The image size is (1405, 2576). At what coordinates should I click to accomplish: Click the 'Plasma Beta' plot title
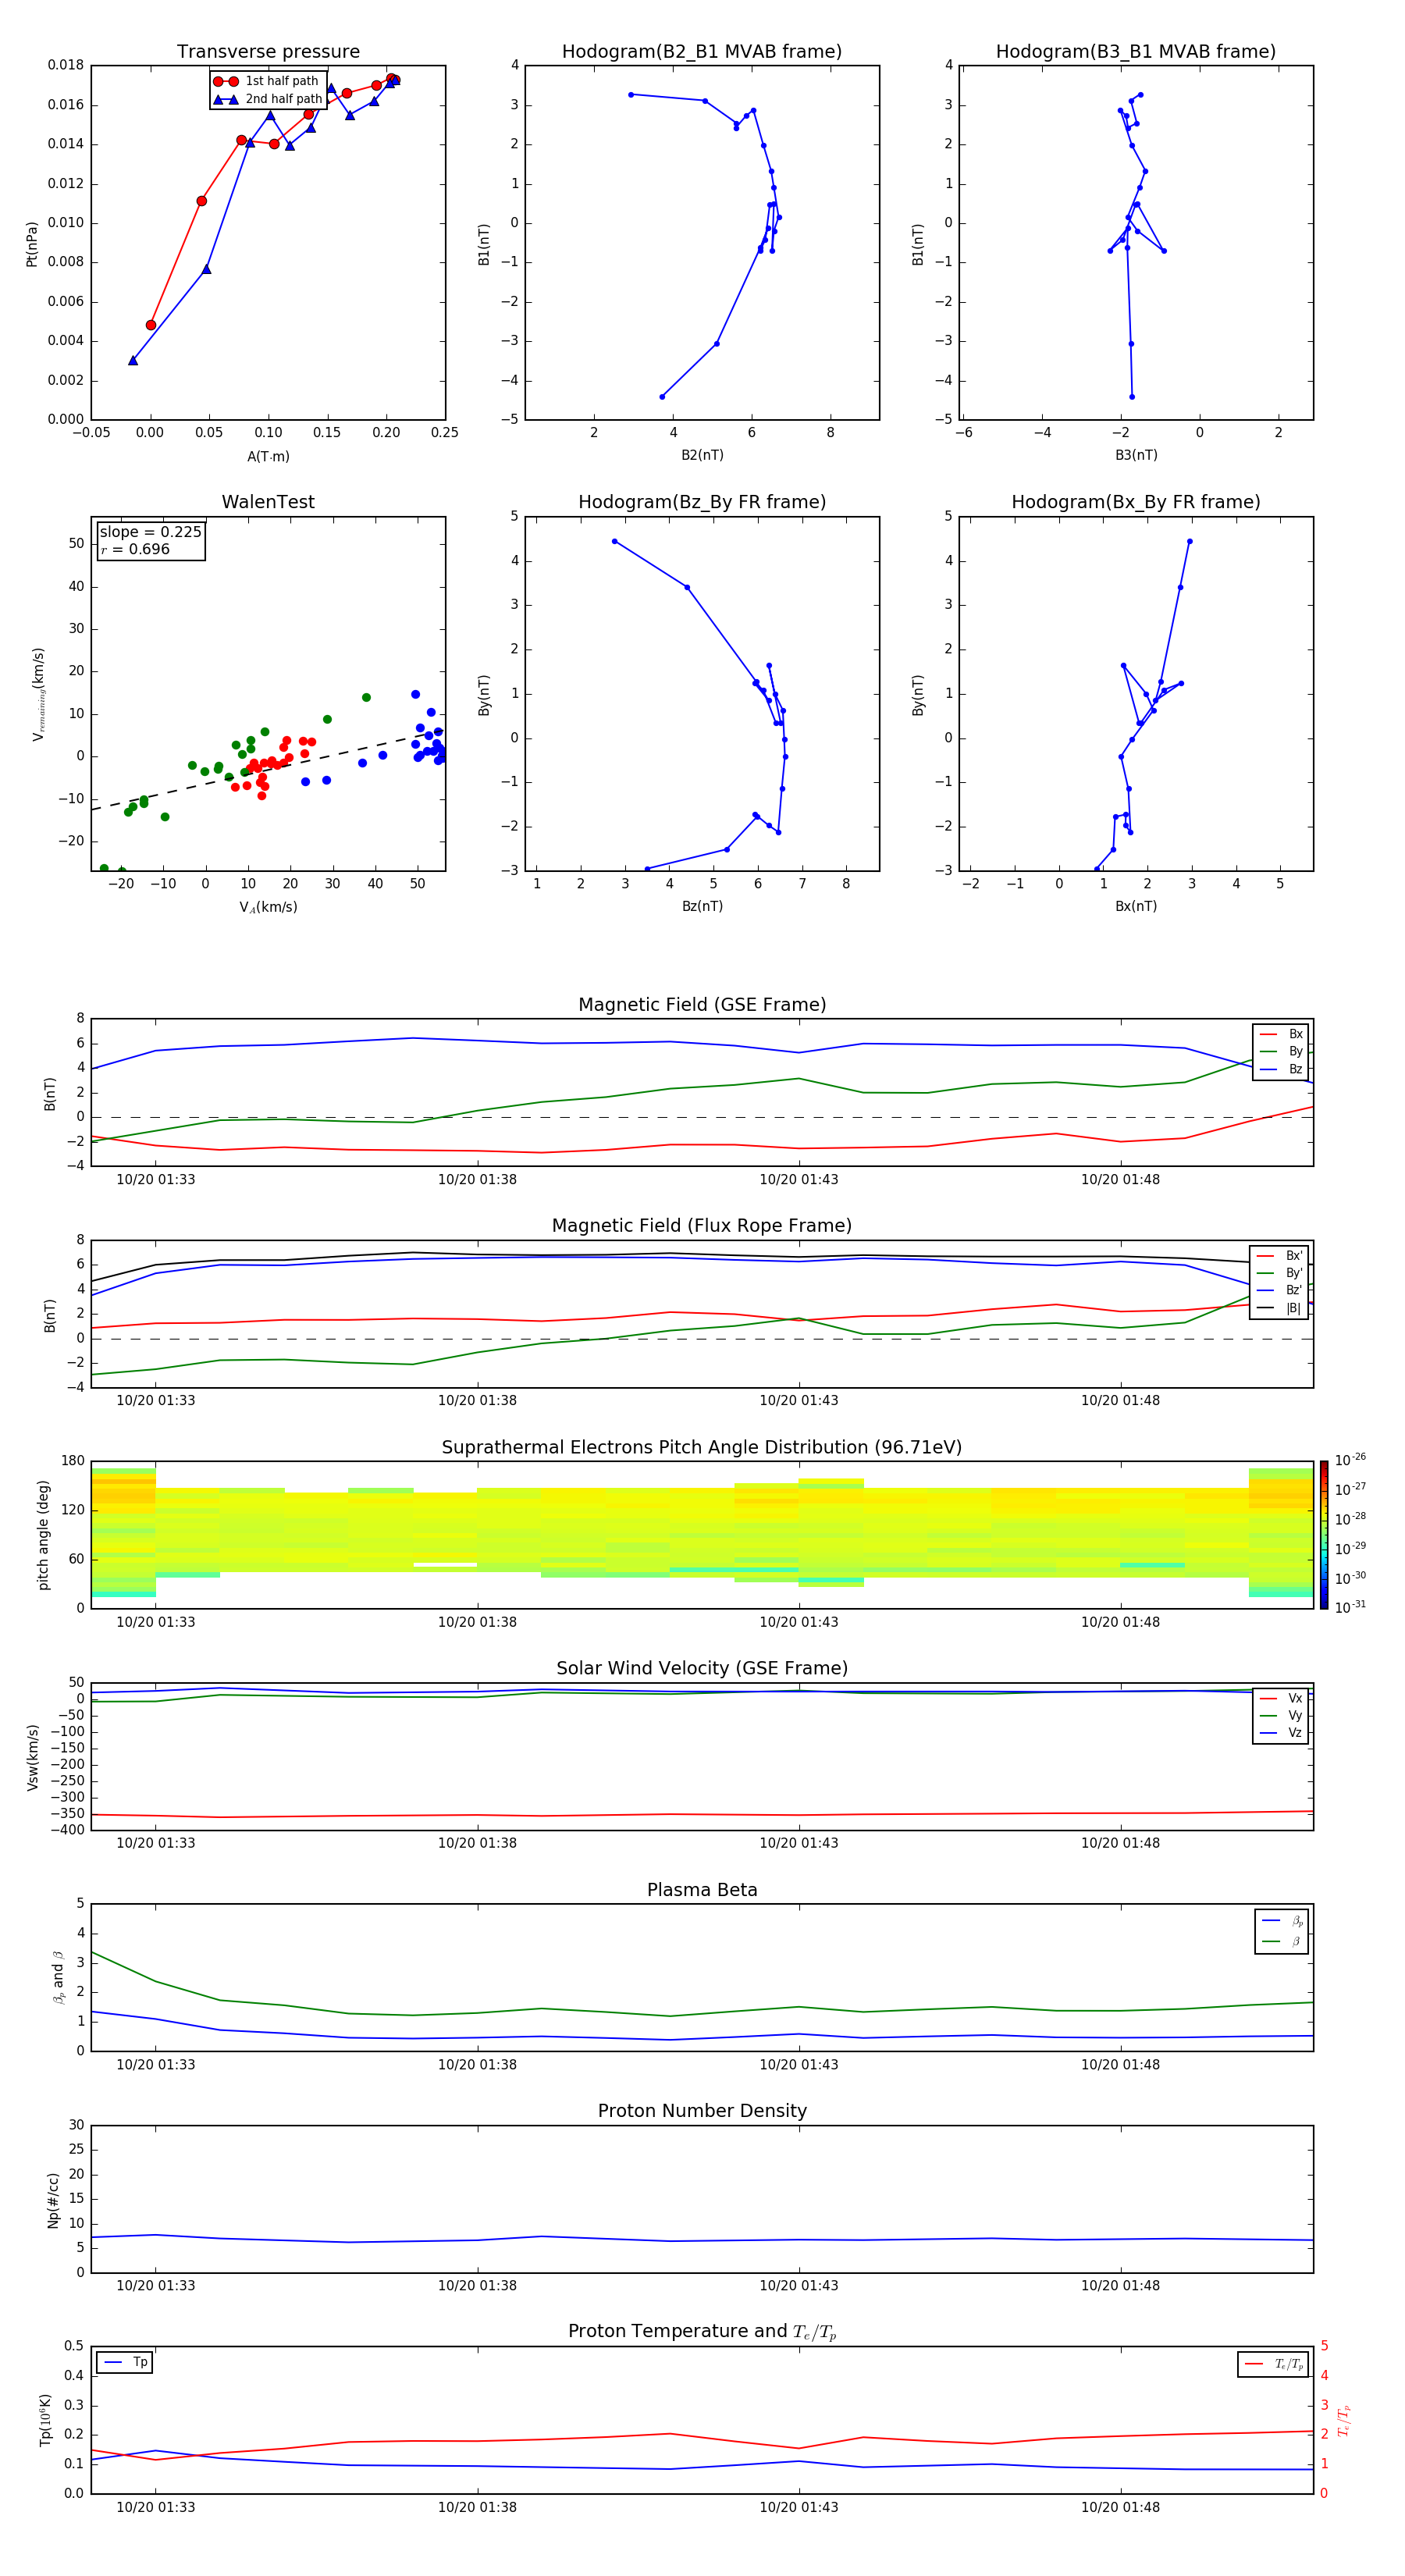coord(702,1890)
